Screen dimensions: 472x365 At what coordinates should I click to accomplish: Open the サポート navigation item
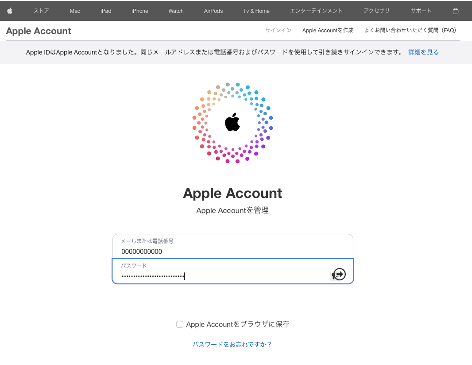(x=421, y=11)
